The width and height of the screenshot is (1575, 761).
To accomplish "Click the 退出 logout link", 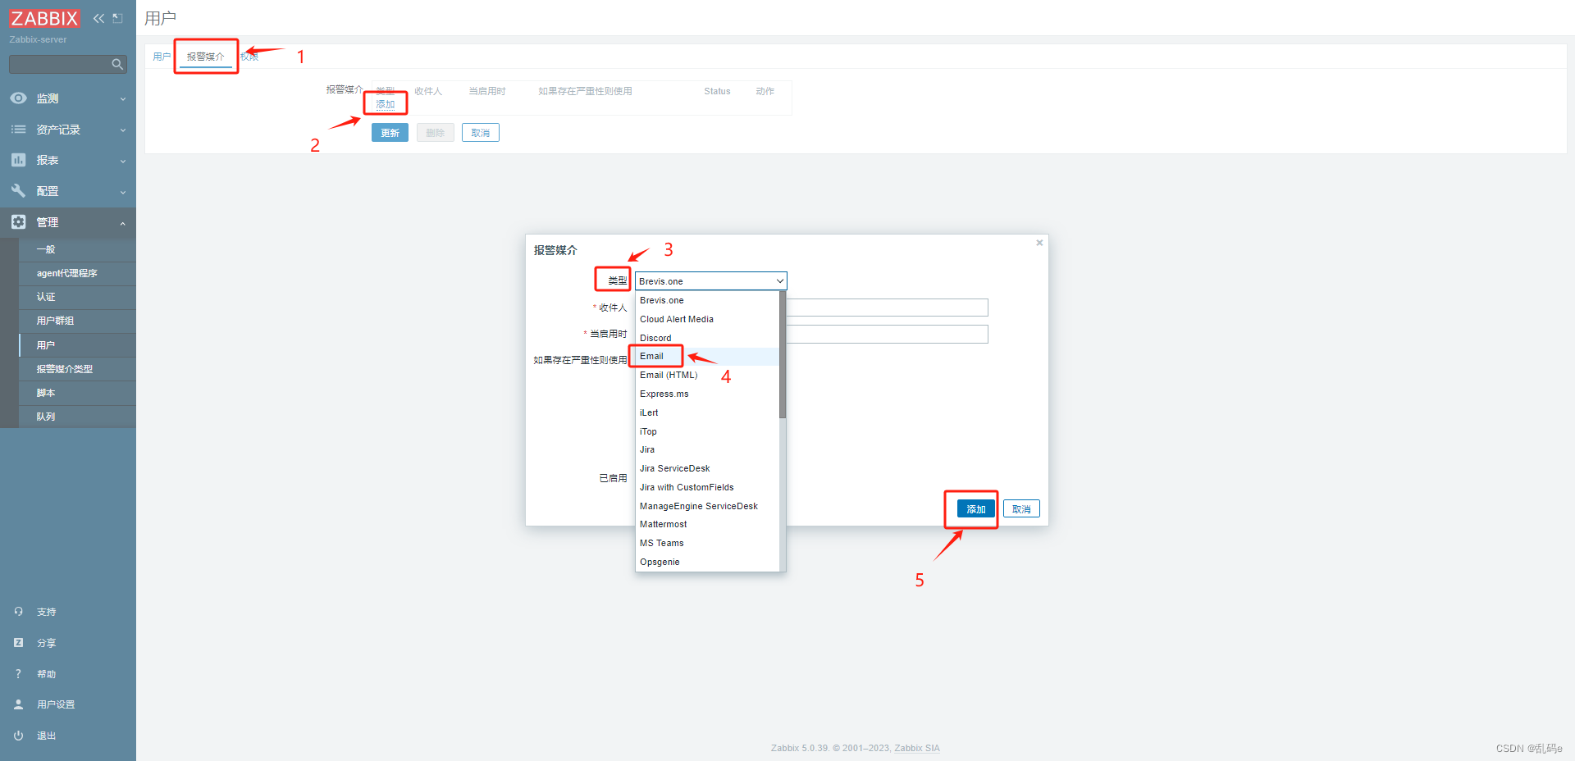I will click(x=47, y=736).
